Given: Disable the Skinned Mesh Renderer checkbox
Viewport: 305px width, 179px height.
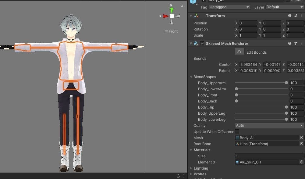Looking at the screenshot, I should click(202, 44).
